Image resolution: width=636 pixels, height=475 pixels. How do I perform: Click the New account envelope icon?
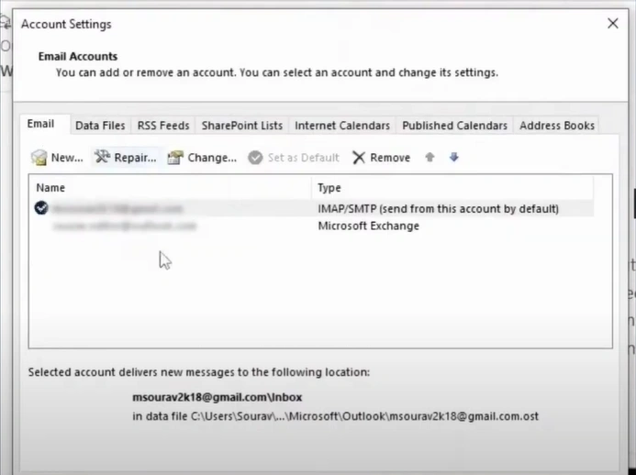(39, 158)
